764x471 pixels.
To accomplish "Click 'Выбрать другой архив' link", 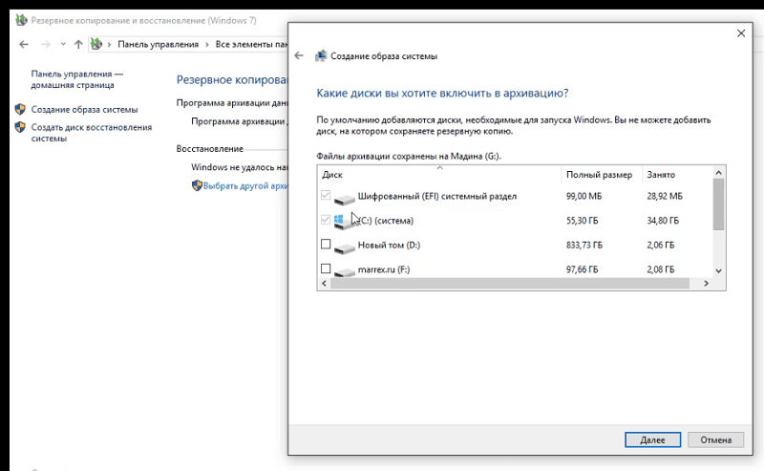I will (245, 185).
